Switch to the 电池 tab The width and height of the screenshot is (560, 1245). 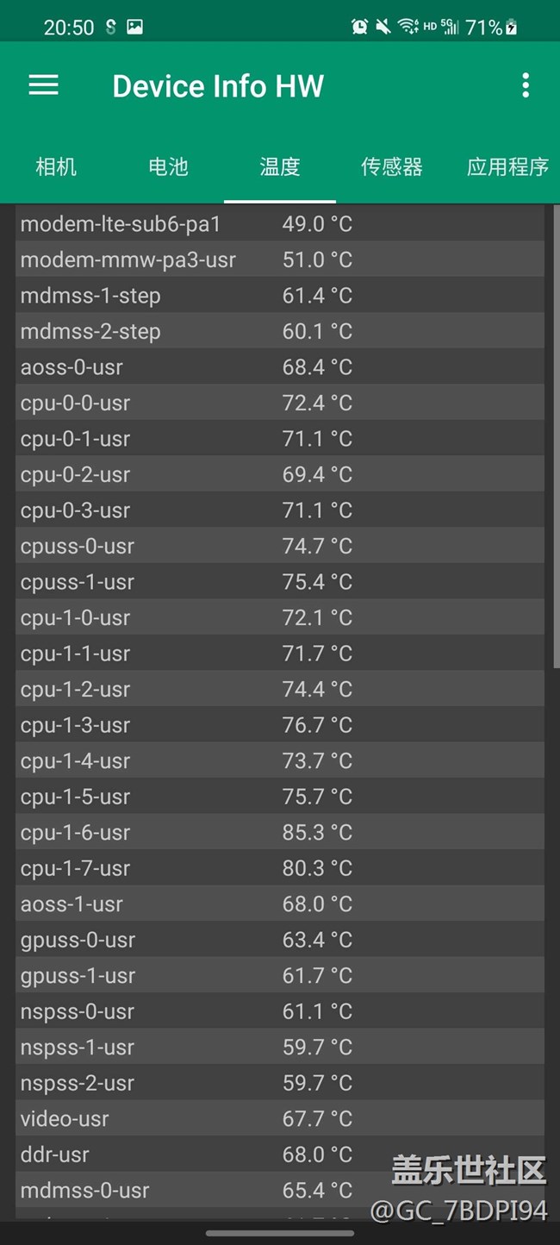(168, 166)
